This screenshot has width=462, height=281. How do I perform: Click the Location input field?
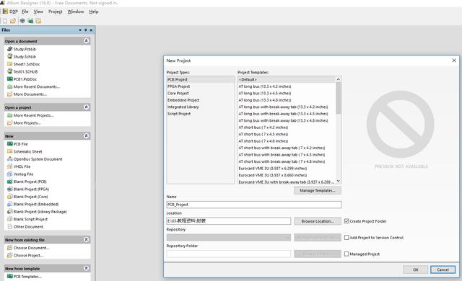[x=229, y=220]
